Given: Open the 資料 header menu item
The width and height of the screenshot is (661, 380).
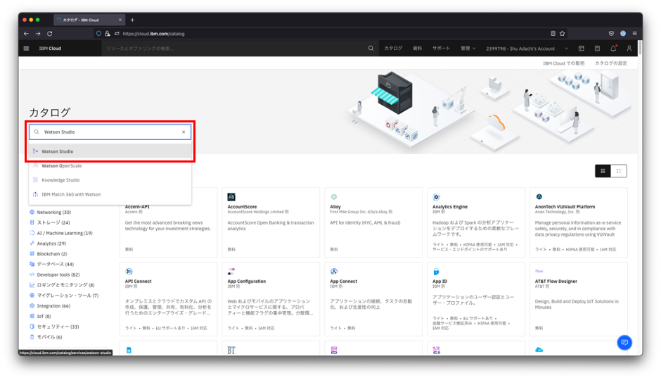Looking at the screenshot, I should pyautogui.click(x=417, y=49).
